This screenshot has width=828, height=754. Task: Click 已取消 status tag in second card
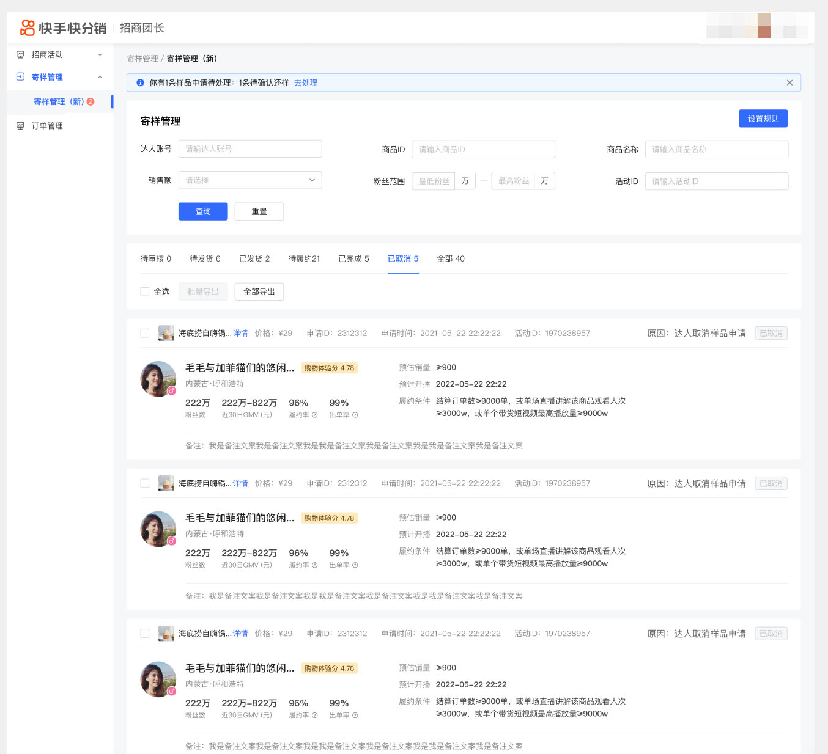click(771, 483)
